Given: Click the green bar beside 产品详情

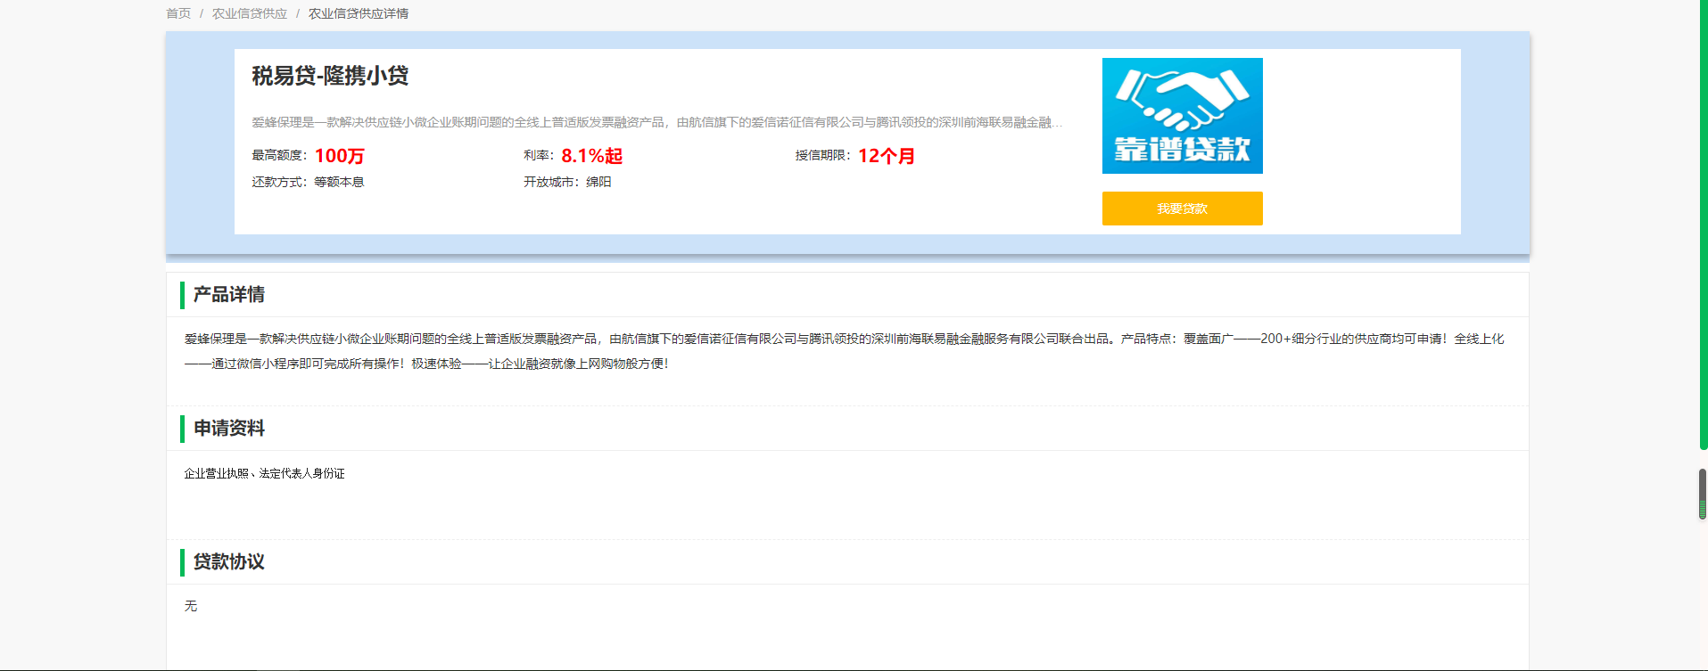Looking at the screenshot, I should pos(182,295).
